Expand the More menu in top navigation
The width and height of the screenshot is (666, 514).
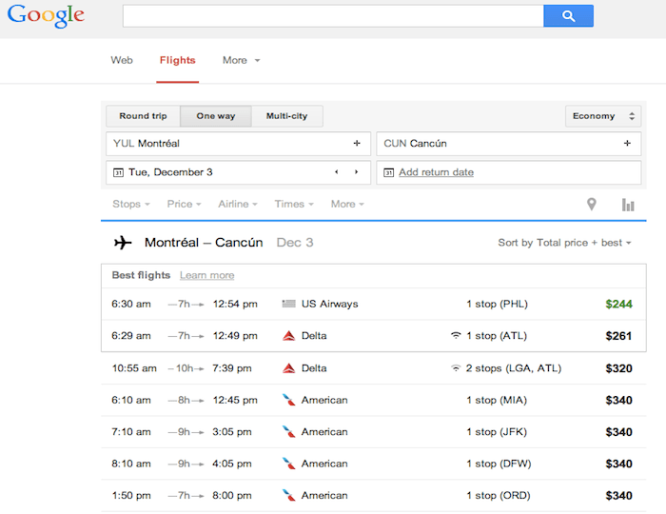point(241,60)
